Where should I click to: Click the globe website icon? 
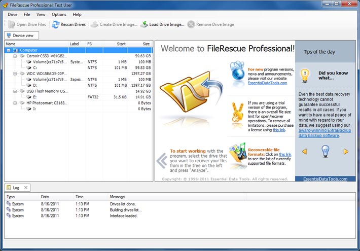click(237, 71)
